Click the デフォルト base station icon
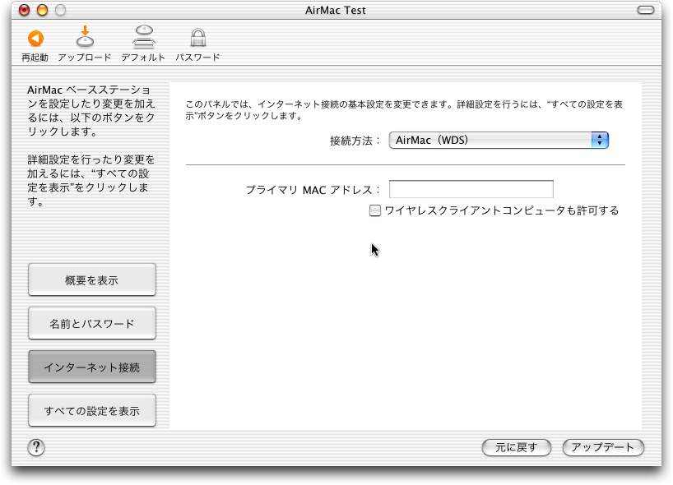Screen dimensions: 673x485 pos(143,38)
